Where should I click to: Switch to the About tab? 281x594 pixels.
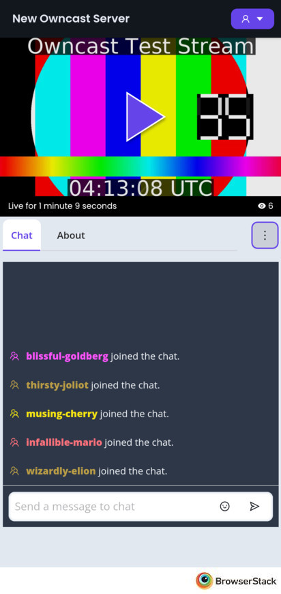coord(71,236)
